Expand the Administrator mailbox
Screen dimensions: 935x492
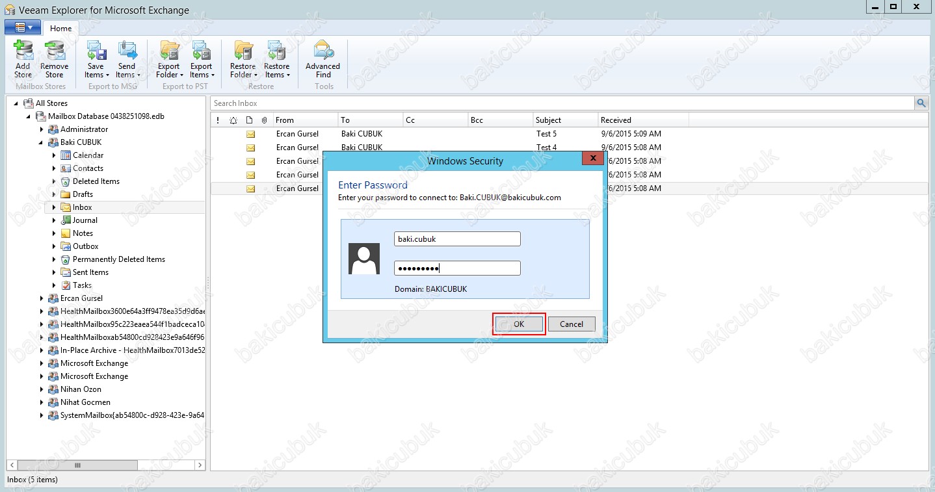(42, 129)
